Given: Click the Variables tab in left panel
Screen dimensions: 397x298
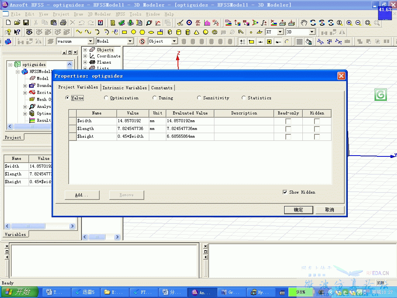Looking at the screenshot, I should (x=16, y=234).
